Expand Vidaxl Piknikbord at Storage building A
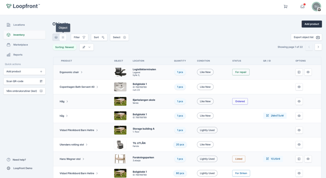 (97, 130)
